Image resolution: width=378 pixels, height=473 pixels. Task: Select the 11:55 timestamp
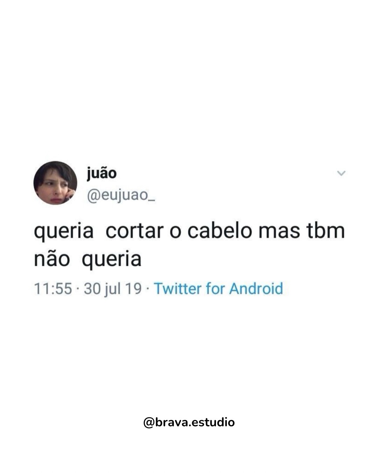pos(53,289)
